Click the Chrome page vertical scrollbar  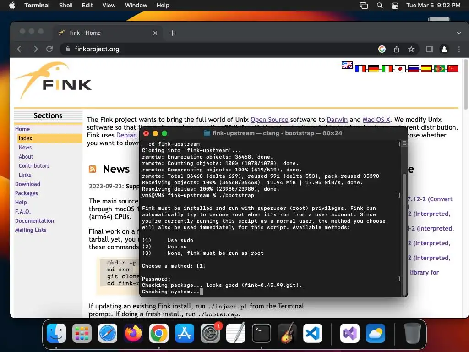pyautogui.click(x=465, y=85)
